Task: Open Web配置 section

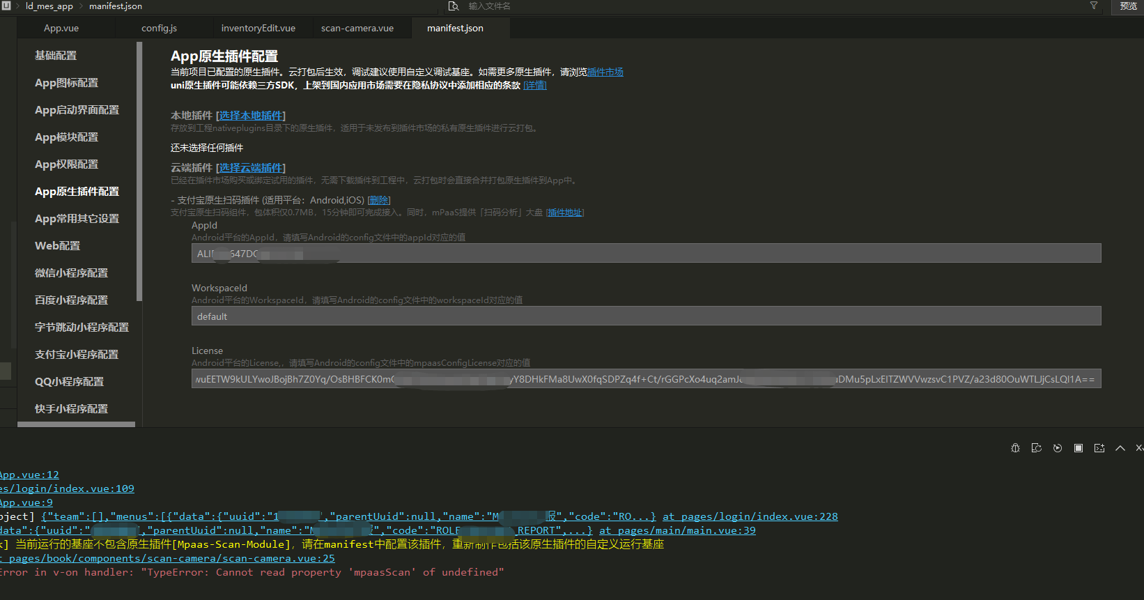Action: 58,246
